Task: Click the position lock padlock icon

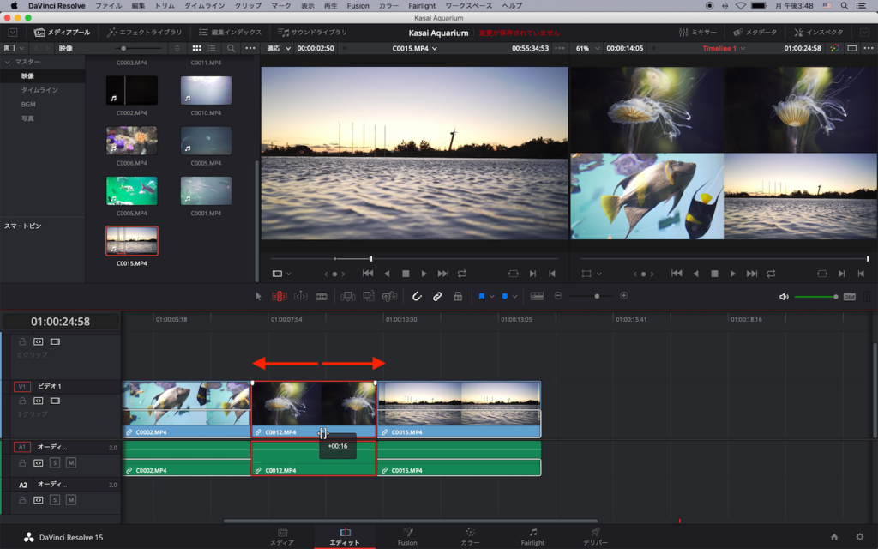Action: (x=458, y=296)
